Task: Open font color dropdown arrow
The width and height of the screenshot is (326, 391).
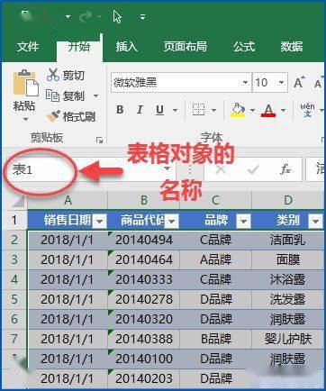Action: pyautogui.click(x=283, y=110)
